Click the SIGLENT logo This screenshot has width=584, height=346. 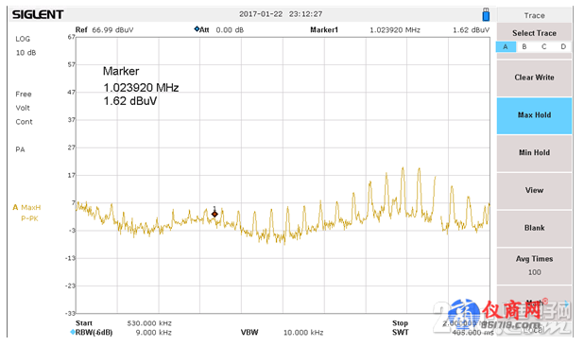click(38, 14)
